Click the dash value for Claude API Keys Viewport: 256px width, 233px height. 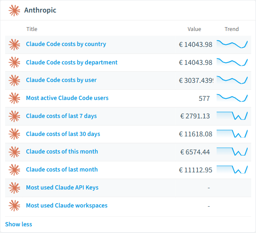click(x=209, y=188)
